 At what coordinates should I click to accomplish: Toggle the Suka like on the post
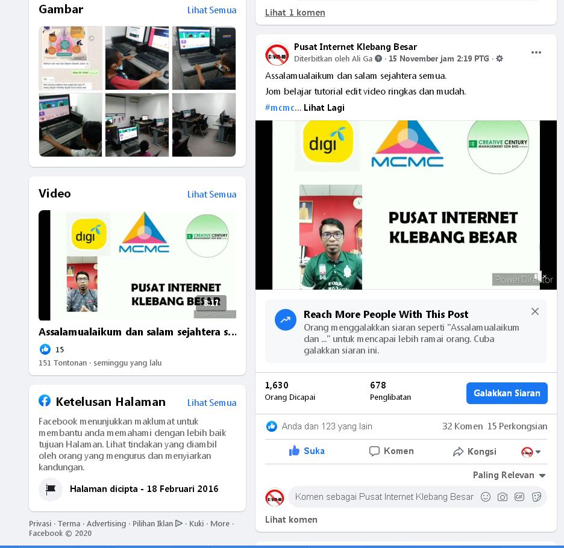(x=307, y=451)
